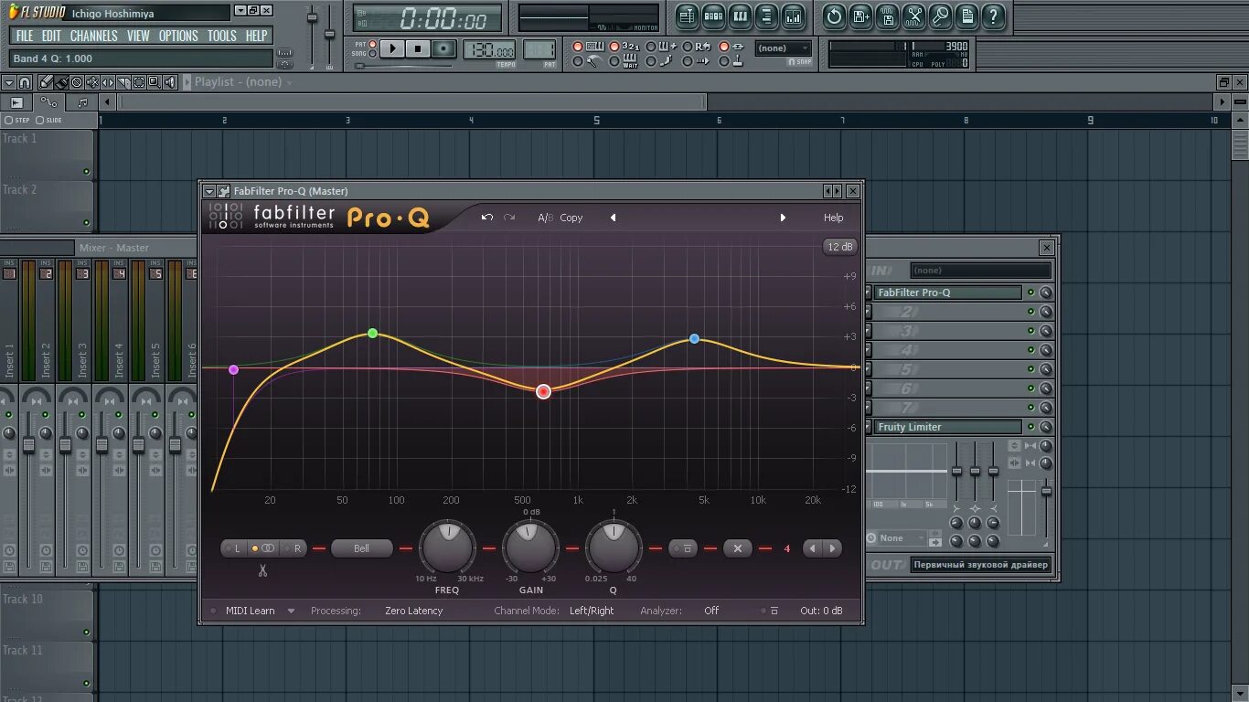Open the Mixer view button
Image resolution: width=1249 pixels, height=702 pixels.
coord(794,16)
